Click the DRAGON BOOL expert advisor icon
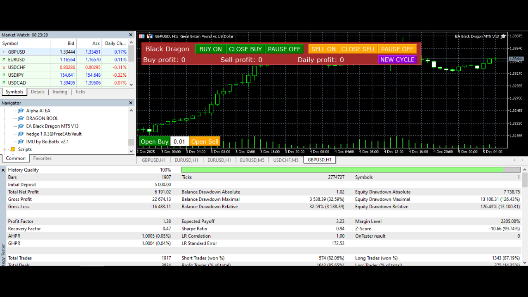 click(x=21, y=118)
